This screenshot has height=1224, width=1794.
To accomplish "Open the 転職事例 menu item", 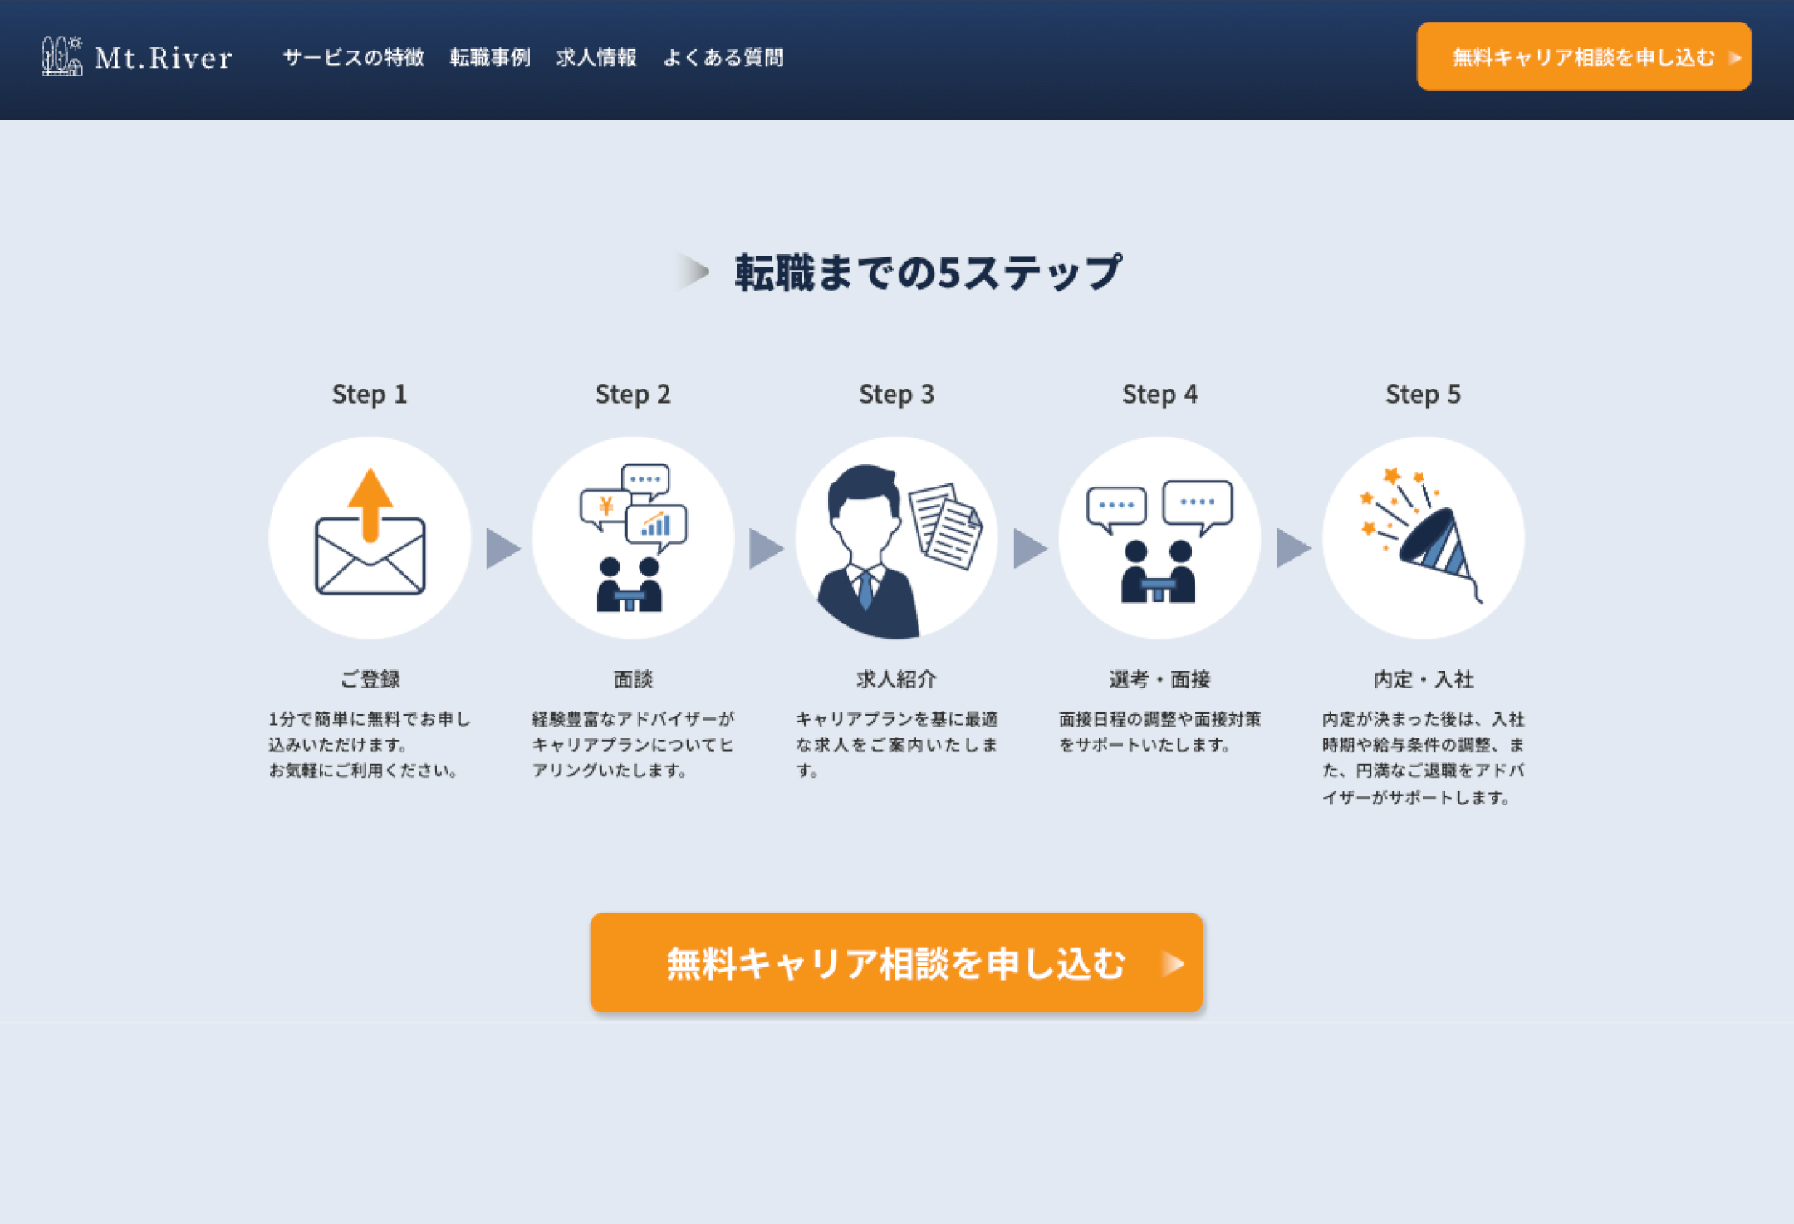I will [490, 57].
